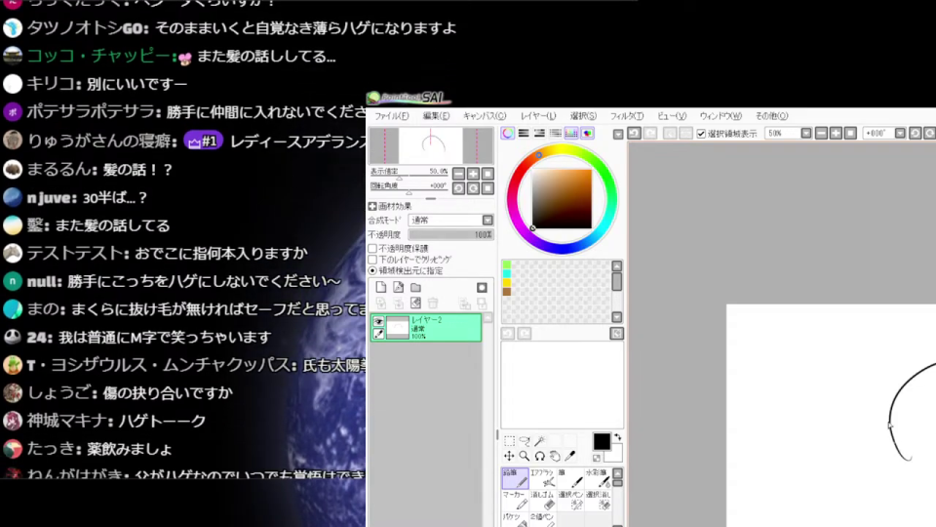Enable 下のレイヤーでクリッピング clipping checkbox
936x527 pixels.
(x=372, y=260)
